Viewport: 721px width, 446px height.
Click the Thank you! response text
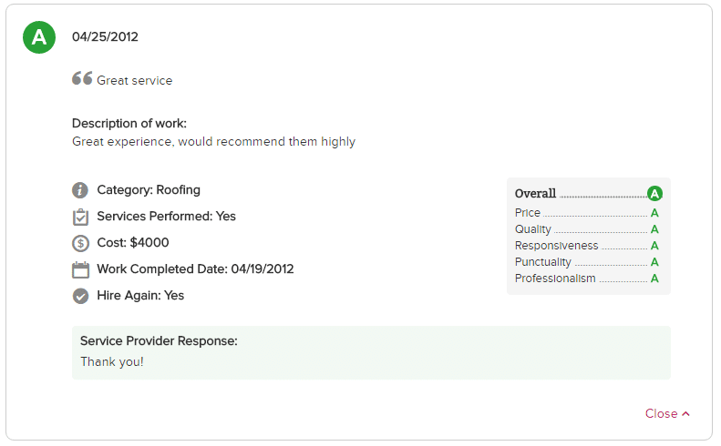(x=112, y=362)
